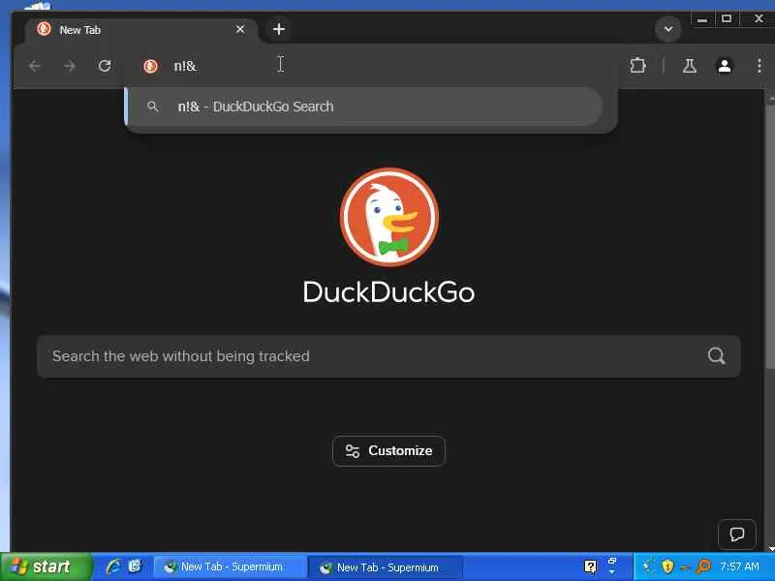Click the magnifier in the page search box
This screenshot has height=581, width=775.
click(x=716, y=355)
